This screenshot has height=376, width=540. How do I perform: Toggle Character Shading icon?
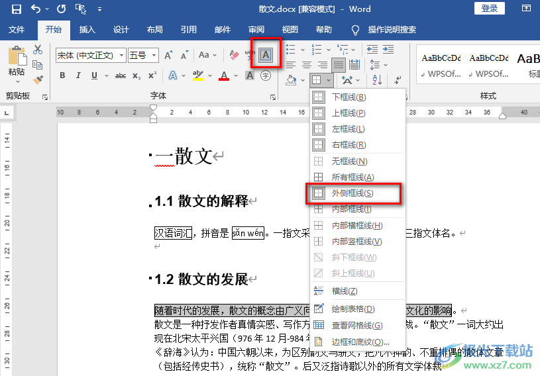pyautogui.click(x=250, y=75)
